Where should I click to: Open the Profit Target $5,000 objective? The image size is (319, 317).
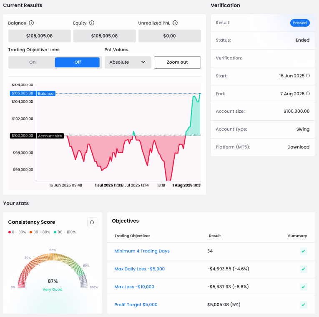coord(136,305)
